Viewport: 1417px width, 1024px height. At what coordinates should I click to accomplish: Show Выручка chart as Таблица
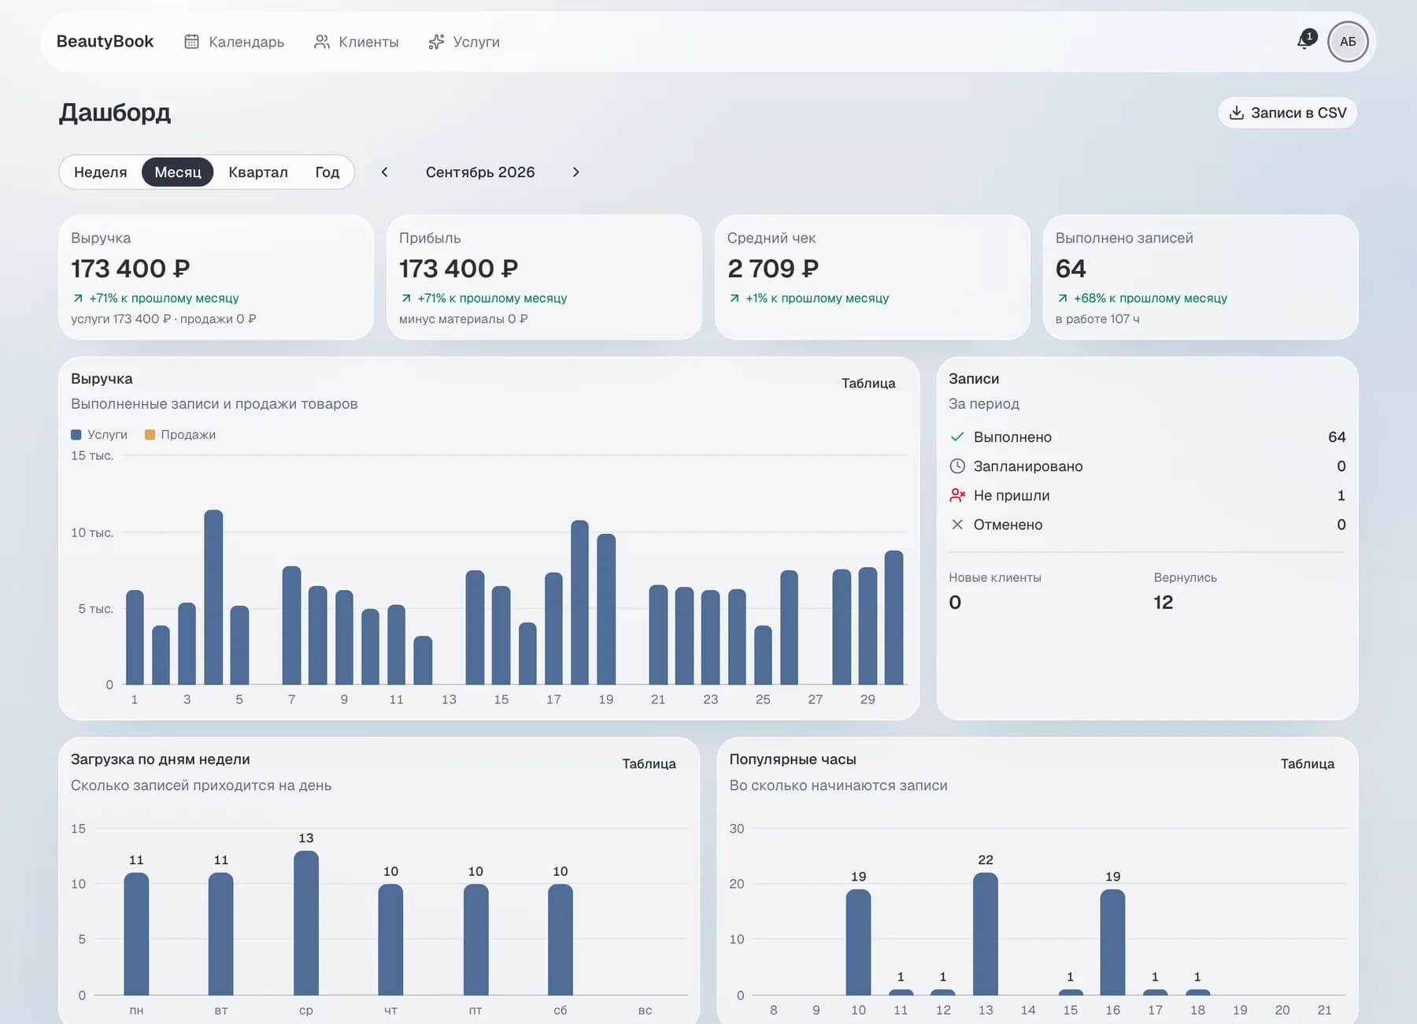(x=868, y=383)
